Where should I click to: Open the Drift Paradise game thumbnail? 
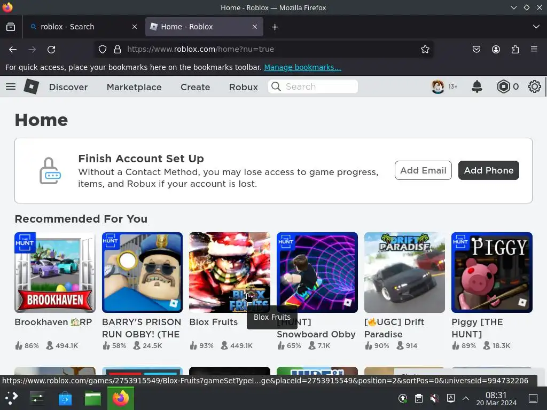(405, 272)
